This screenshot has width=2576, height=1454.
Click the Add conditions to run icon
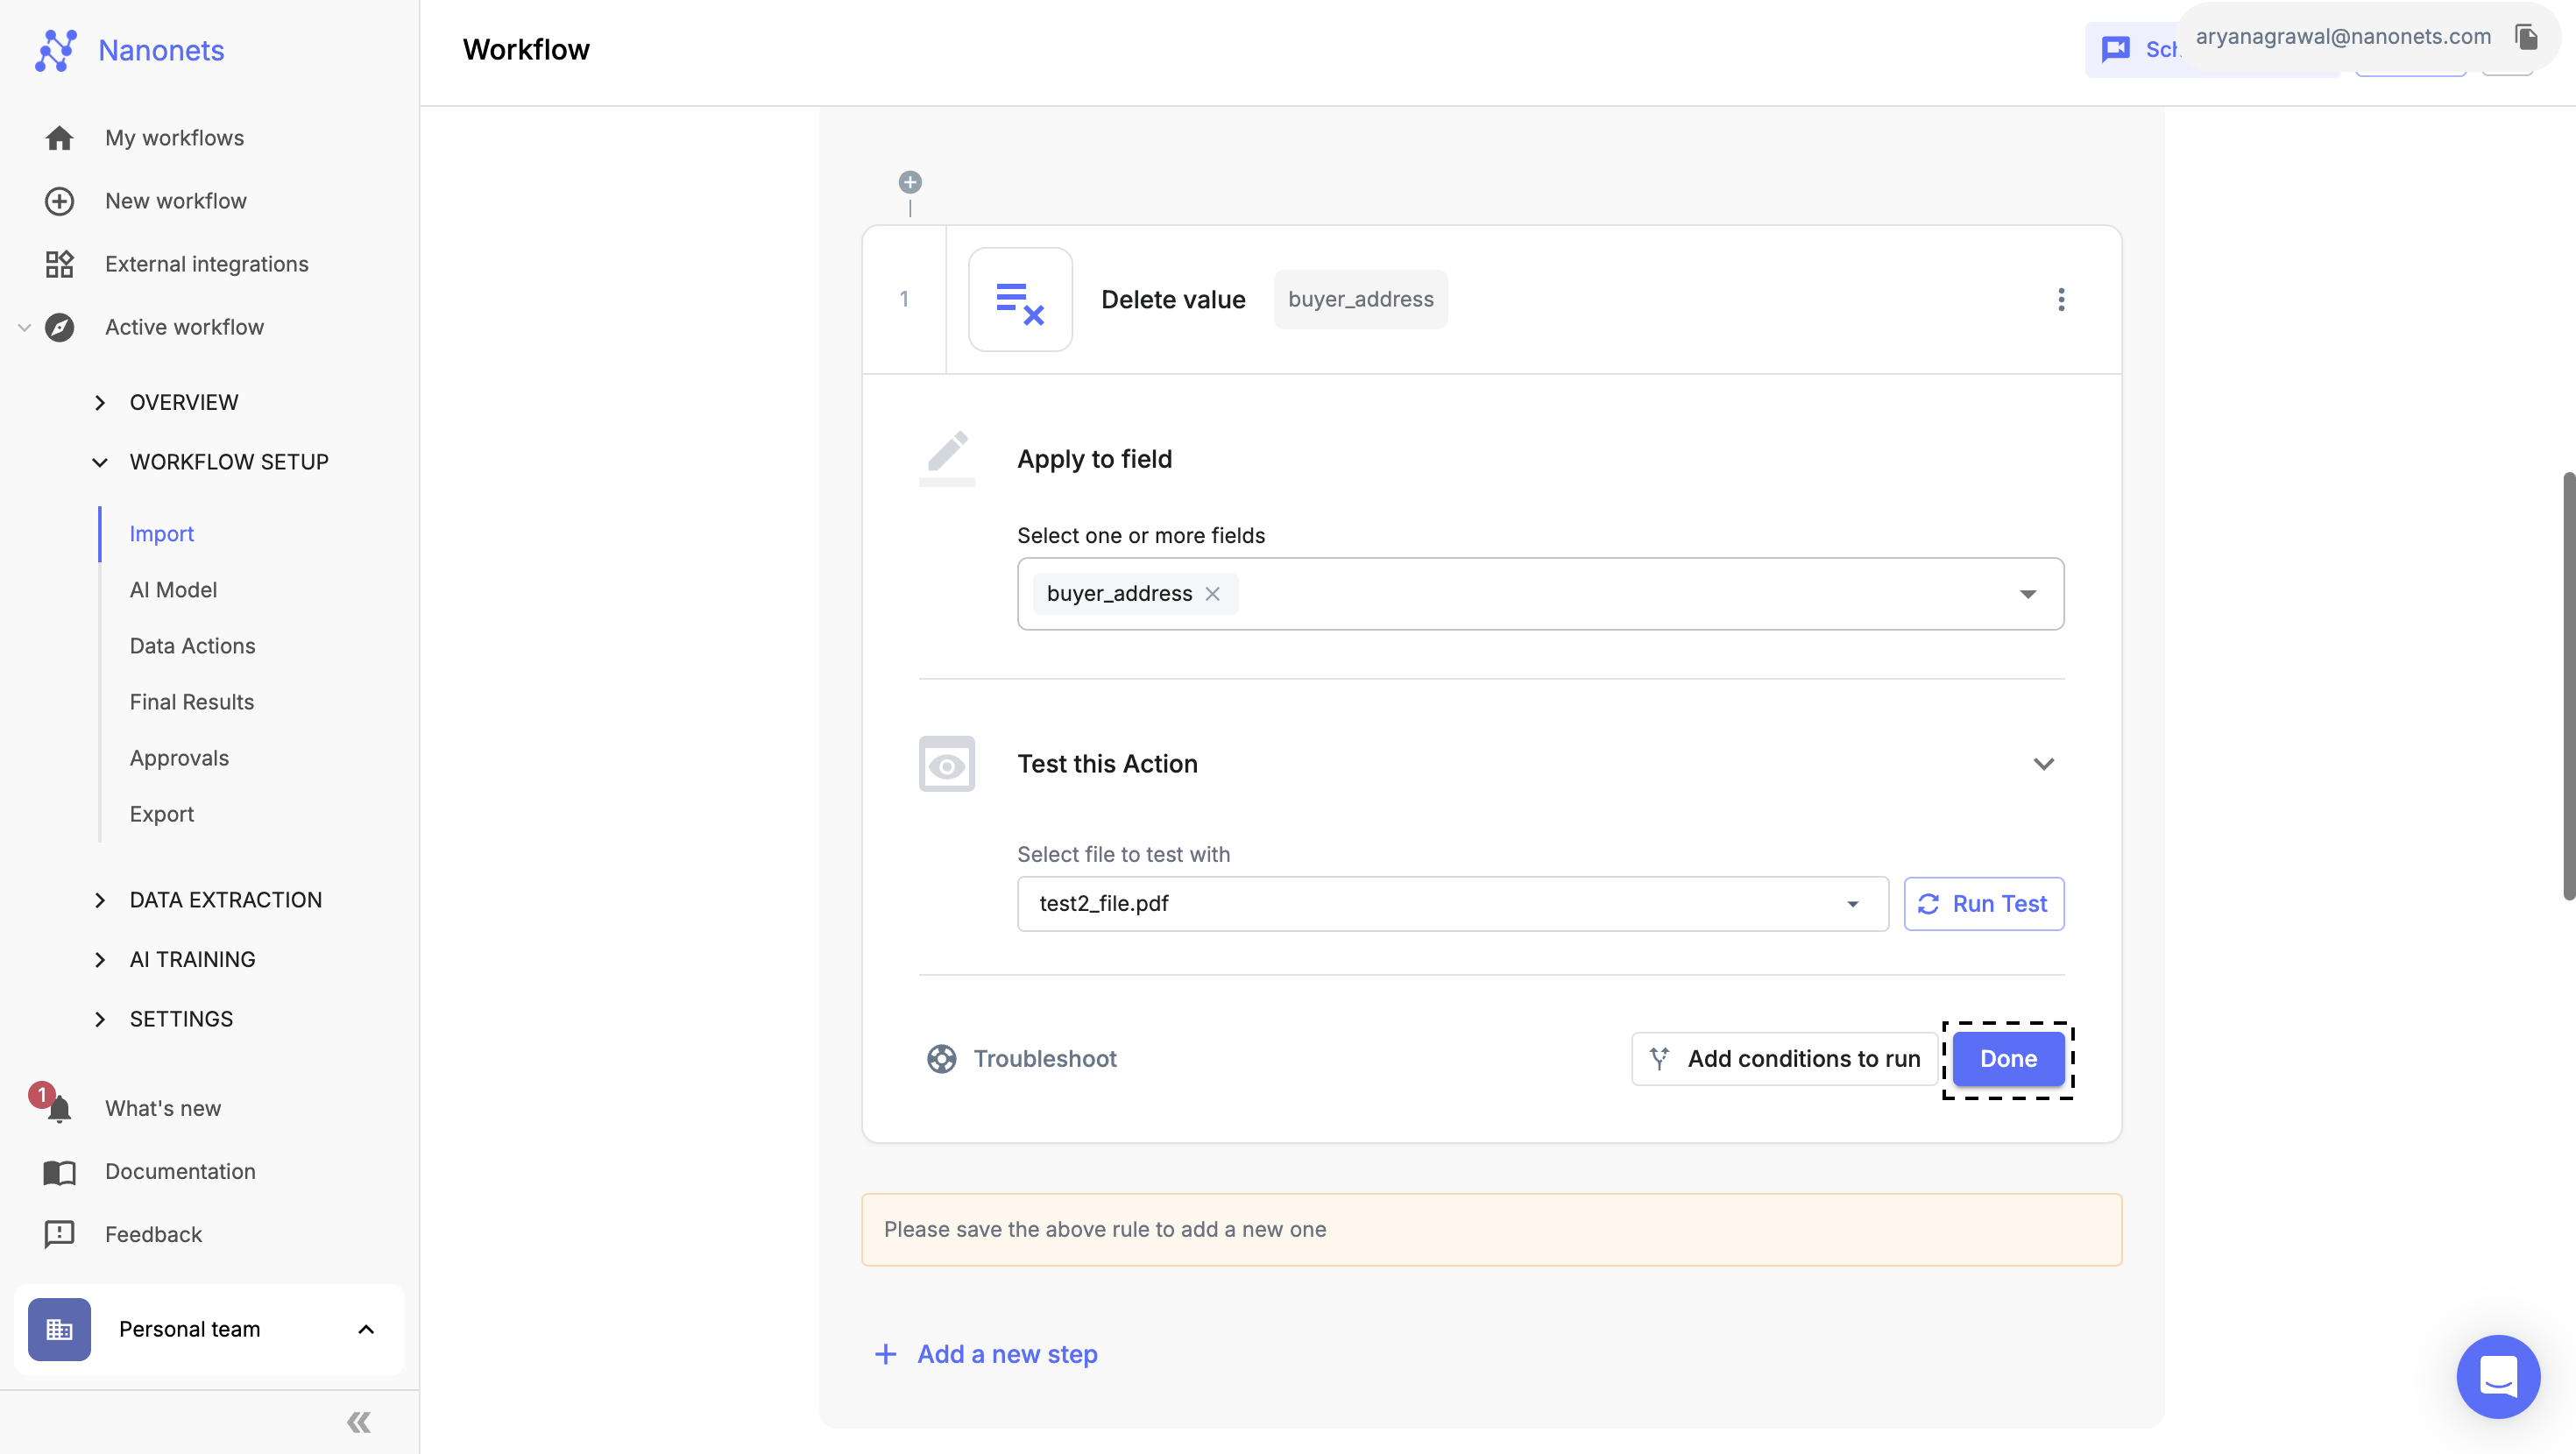(1658, 1058)
